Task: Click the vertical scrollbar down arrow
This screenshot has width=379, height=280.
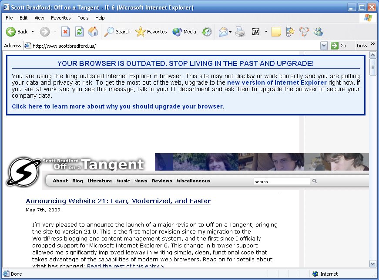Action: (372, 264)
